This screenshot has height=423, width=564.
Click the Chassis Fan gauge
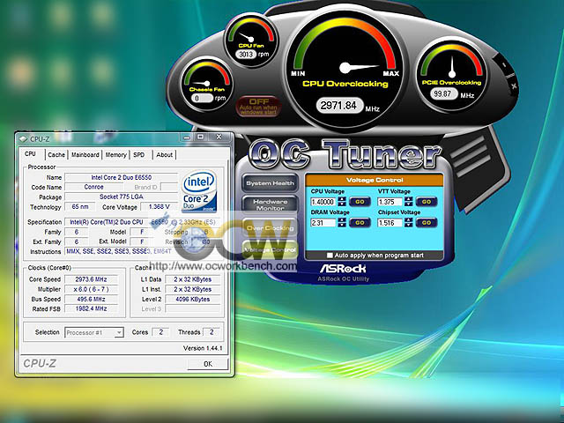click(207, 83)
